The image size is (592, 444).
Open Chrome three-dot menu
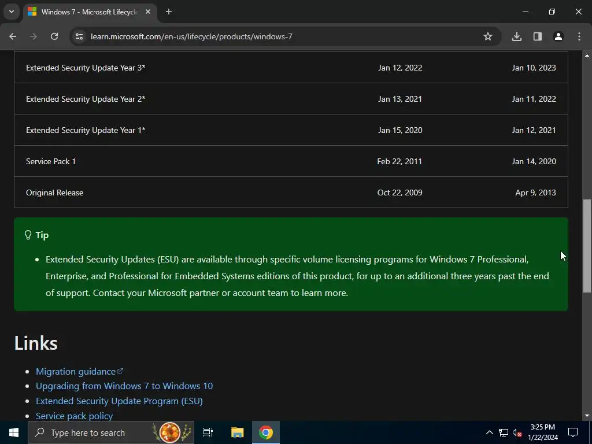pyautogui.click(x=579, y=36)
